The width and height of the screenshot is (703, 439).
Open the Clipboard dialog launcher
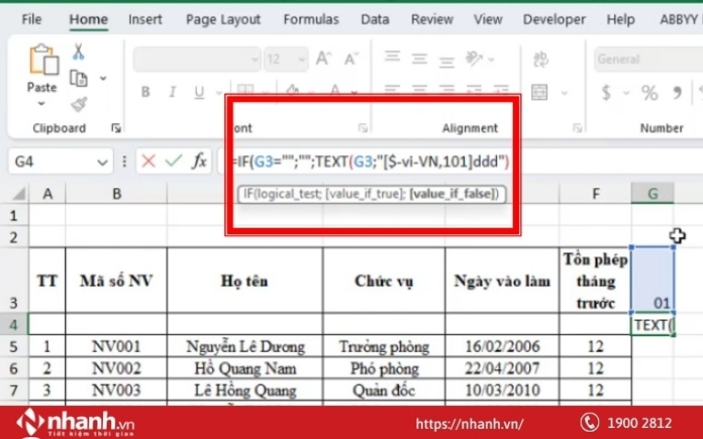pos(116,129)
